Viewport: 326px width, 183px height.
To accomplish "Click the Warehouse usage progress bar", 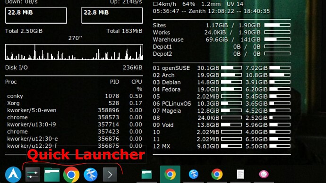I will pyautogui.click(x=277, y=39).
